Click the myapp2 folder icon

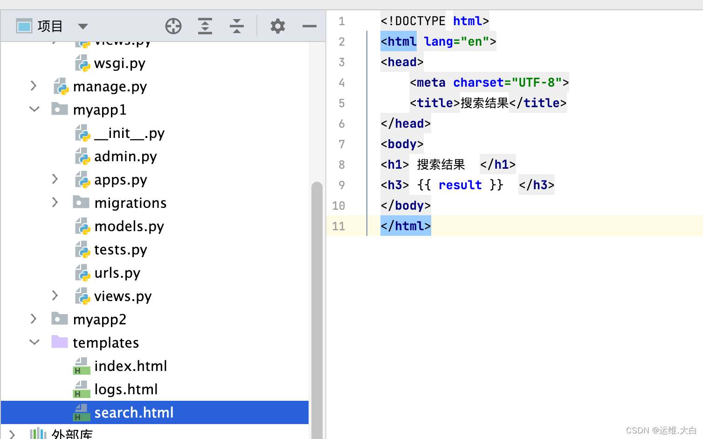pyautogui.click(x=60, y=318)
